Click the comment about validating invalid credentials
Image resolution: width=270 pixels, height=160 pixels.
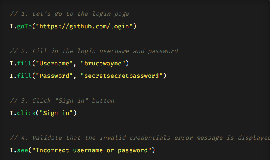140,138
